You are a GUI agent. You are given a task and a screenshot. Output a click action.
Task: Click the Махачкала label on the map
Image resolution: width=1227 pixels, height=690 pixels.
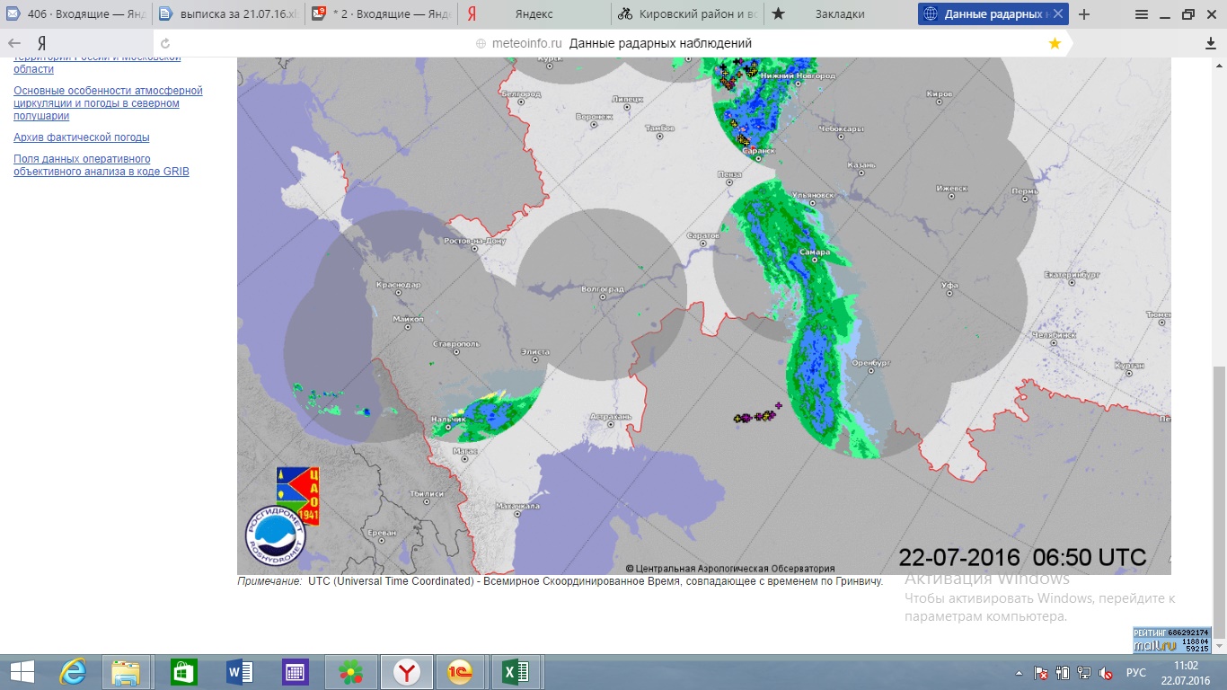517,505
